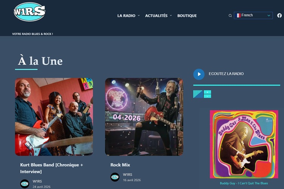The image size is (284, 189).
Task: Click the ECOUTEZ LA RADIO label
Action: click(x=226, y=74)
